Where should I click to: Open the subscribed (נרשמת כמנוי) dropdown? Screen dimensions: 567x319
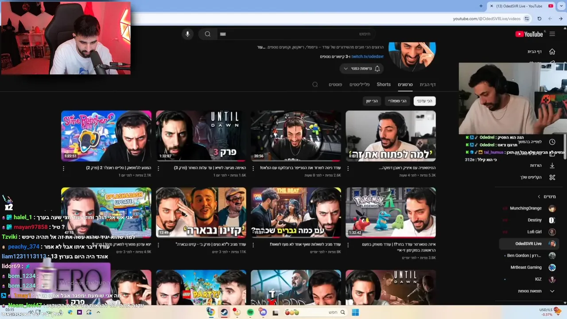(x=361, y=68)
